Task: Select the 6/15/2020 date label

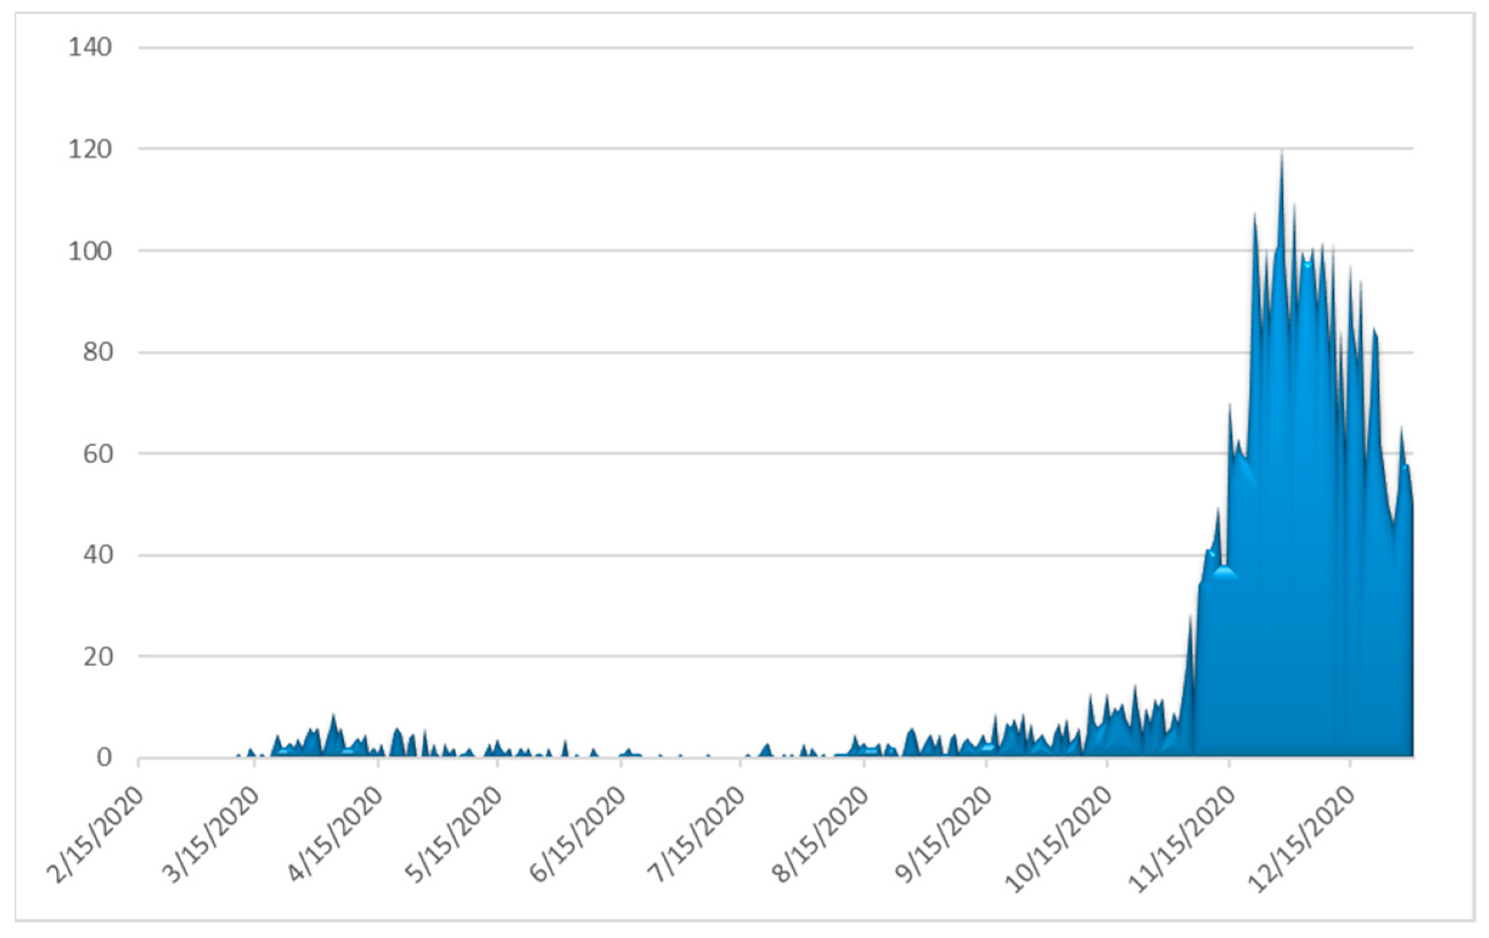Action: (x=576, y=835)
